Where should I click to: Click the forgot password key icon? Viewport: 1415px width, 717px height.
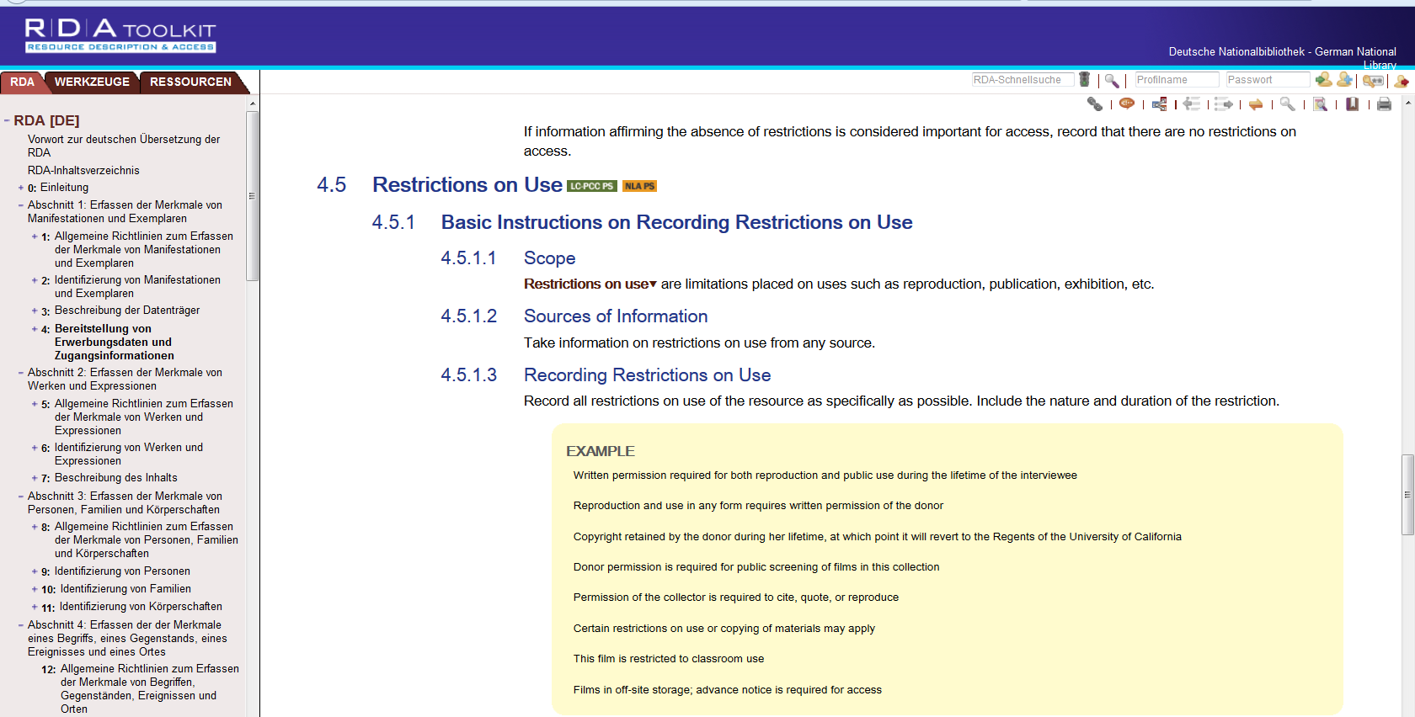1374,81
